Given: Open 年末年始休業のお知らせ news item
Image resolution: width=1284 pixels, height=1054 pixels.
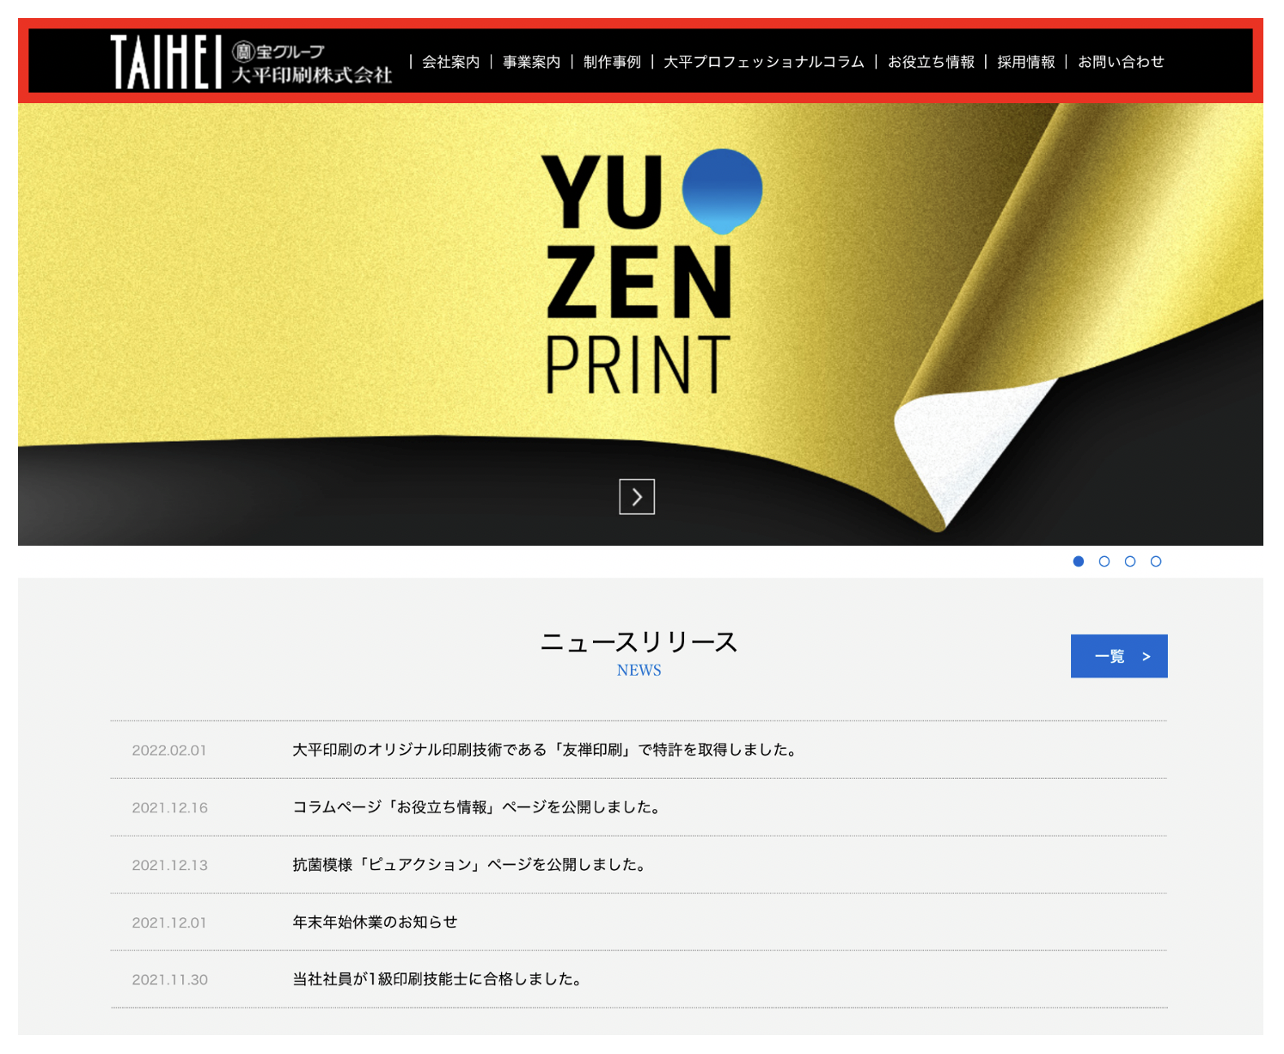Looking at the screenshot, I should 375,922.
